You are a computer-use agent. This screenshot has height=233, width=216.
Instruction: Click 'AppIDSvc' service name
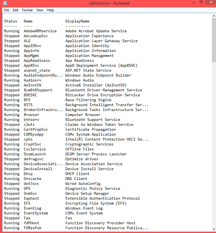[x=32, y=46]
